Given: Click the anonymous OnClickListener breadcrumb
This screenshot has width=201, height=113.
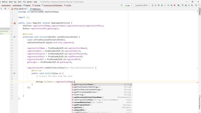Looking at the screenshot, I should pos(52,5).
